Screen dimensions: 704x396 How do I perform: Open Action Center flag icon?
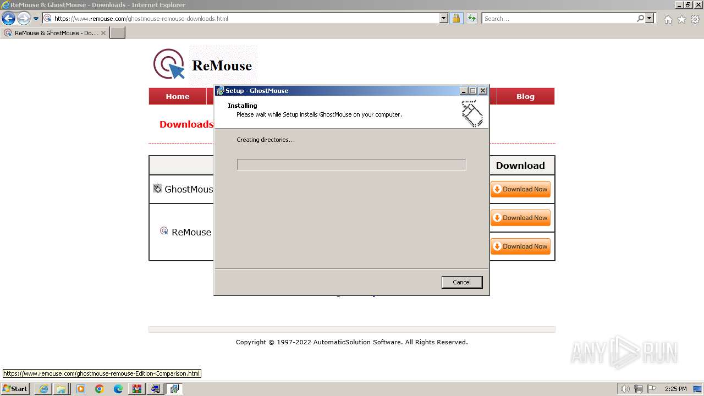click(x=652, y=389)
